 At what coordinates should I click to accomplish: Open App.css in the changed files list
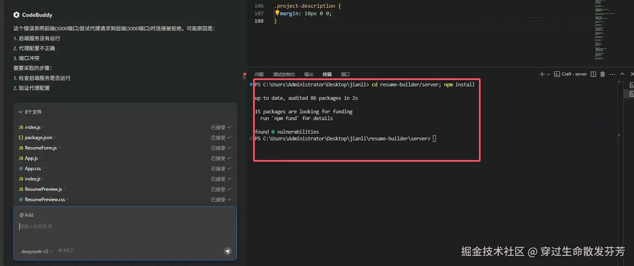(33, 169)
